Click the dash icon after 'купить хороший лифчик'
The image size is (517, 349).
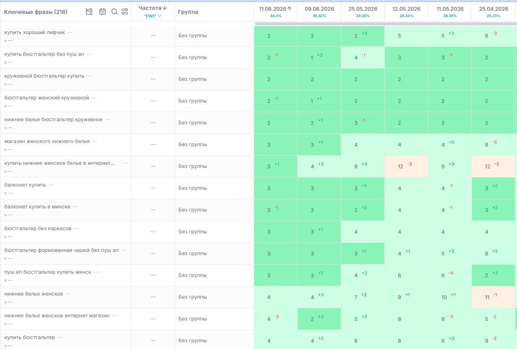click(70, 32)
